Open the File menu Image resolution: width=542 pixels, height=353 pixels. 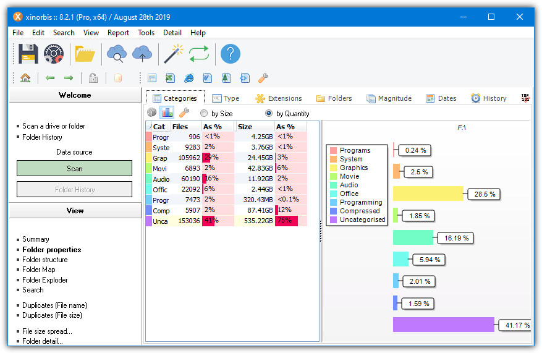click(x=18, y=33)
